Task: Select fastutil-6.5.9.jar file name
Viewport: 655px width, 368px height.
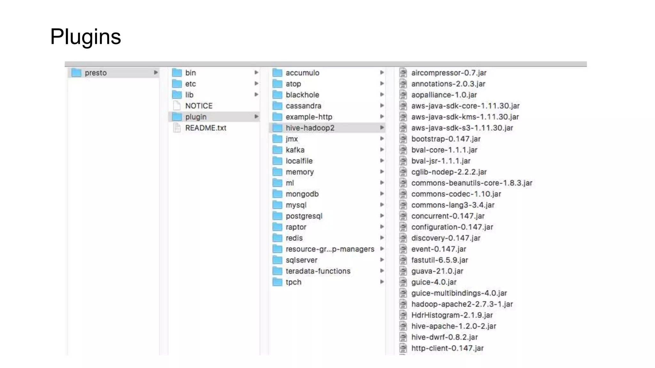Action: coord(440,260)
